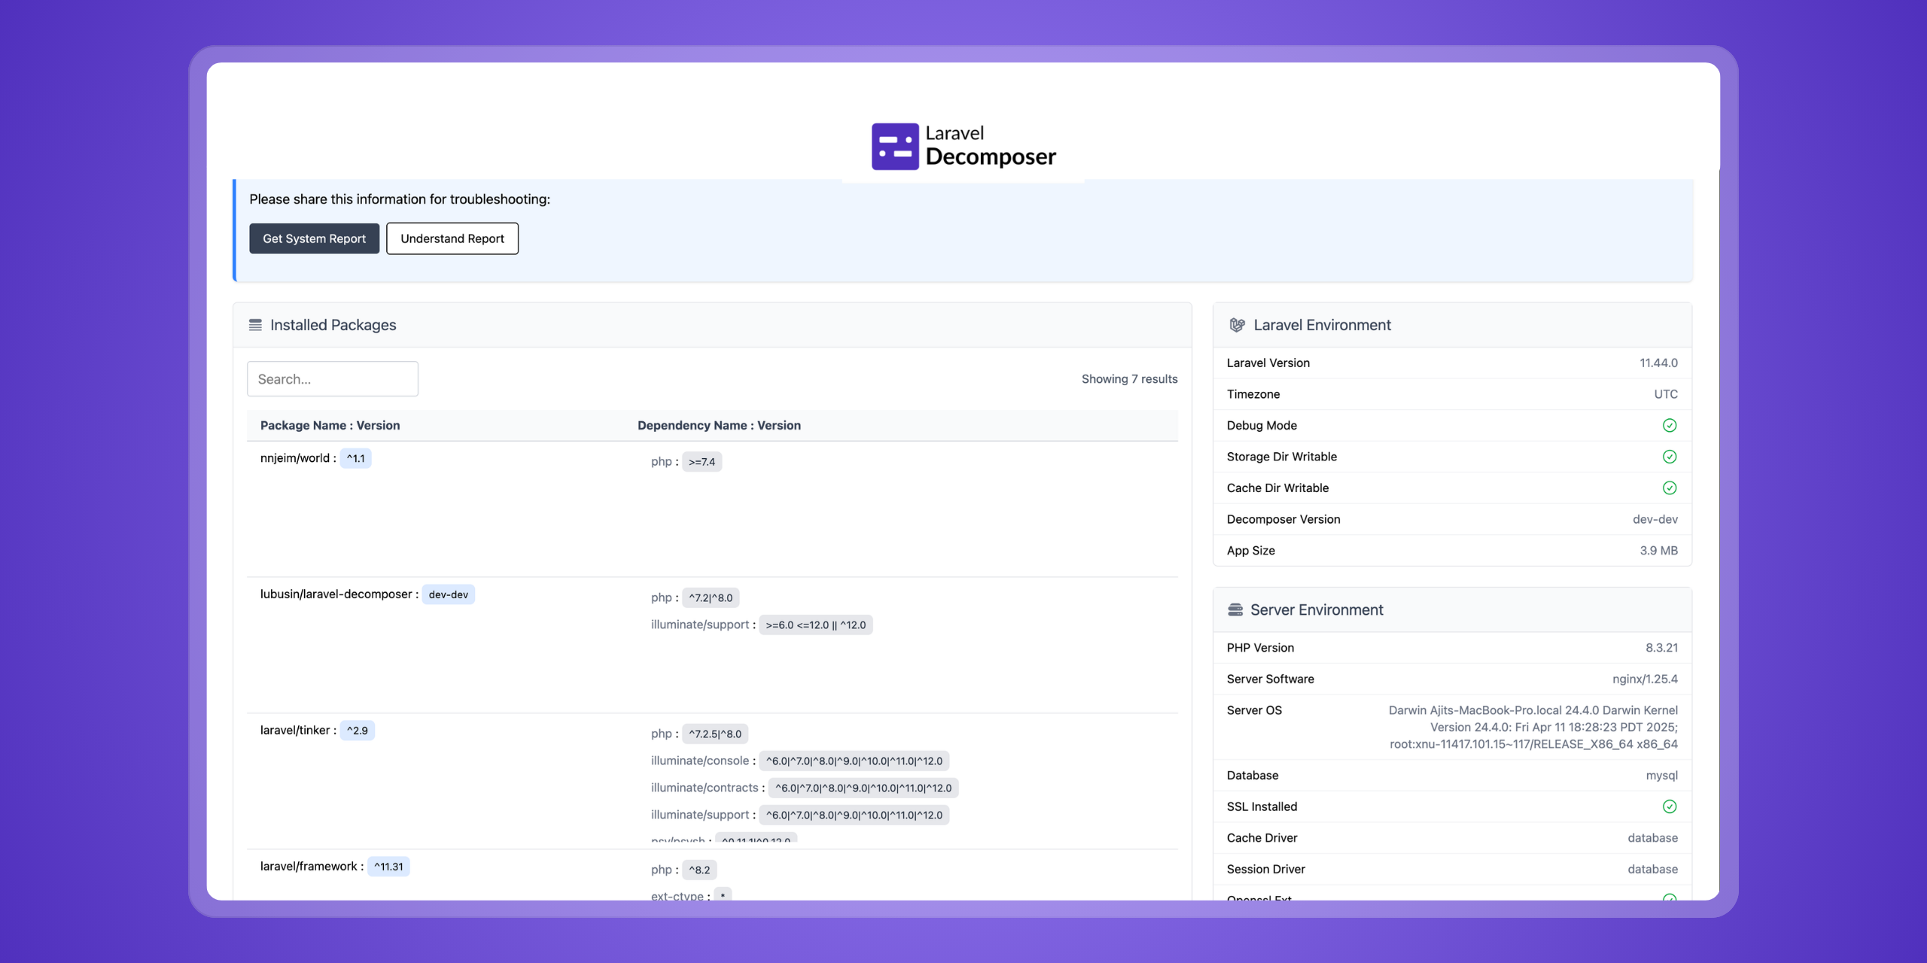Screen dimensions: 1927x963
Task: Click the Cache Dir Writable check icon
Action: pyautogui.click(x=1670, y=488)
